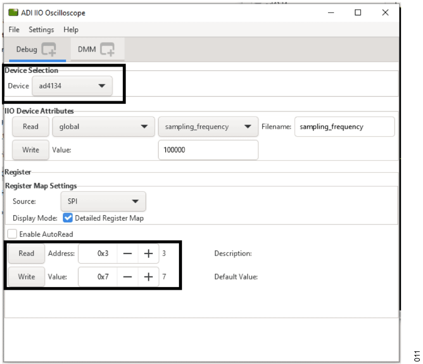
Task: Click the ADI IIO Oscilloscope app icon
Action: point(13,13)
